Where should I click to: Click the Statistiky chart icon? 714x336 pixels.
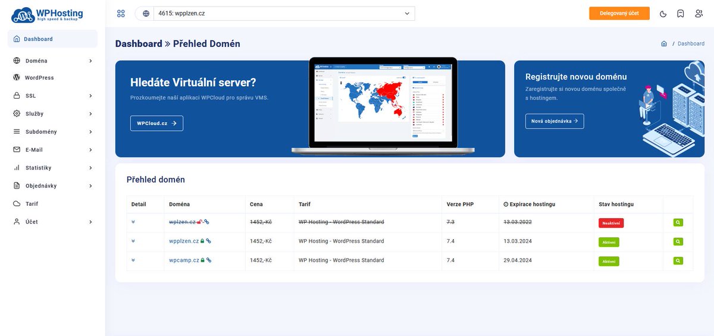tap(17, 168)
